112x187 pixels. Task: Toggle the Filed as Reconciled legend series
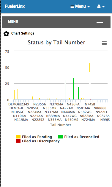(x=78, y=137)
